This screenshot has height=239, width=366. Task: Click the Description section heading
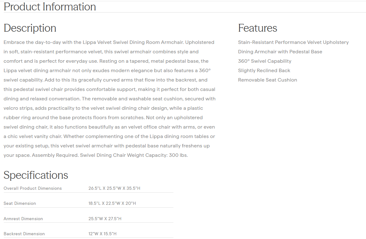(x=30, y=28)
